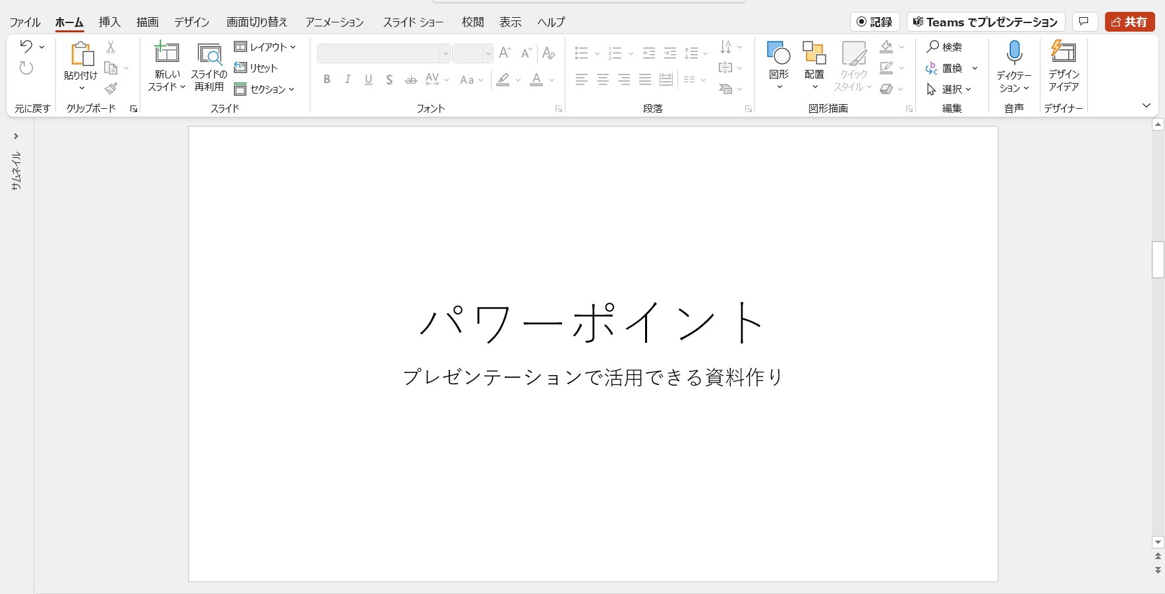The image size is (1165, 594).
Task: Click the Search (検索) button
Action: click(x=944, y=47)
